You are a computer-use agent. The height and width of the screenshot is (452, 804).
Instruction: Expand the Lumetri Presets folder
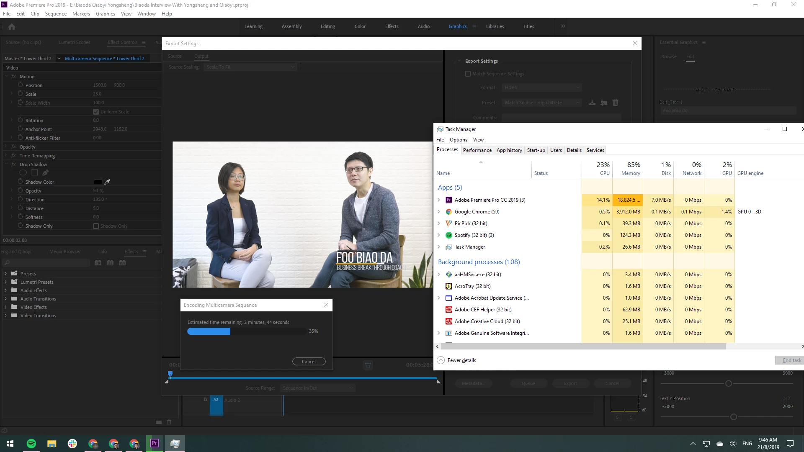click(x=5, y=282)
